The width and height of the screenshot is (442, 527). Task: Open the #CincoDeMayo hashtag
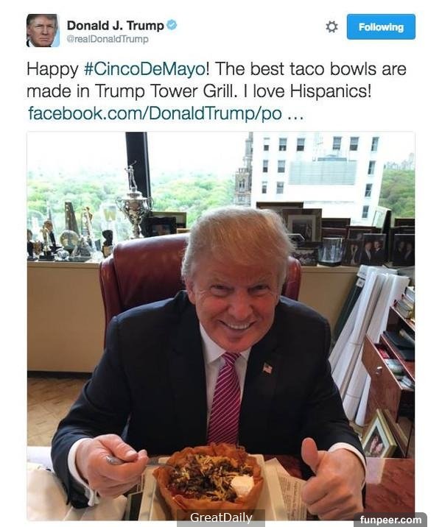[144, 69]
